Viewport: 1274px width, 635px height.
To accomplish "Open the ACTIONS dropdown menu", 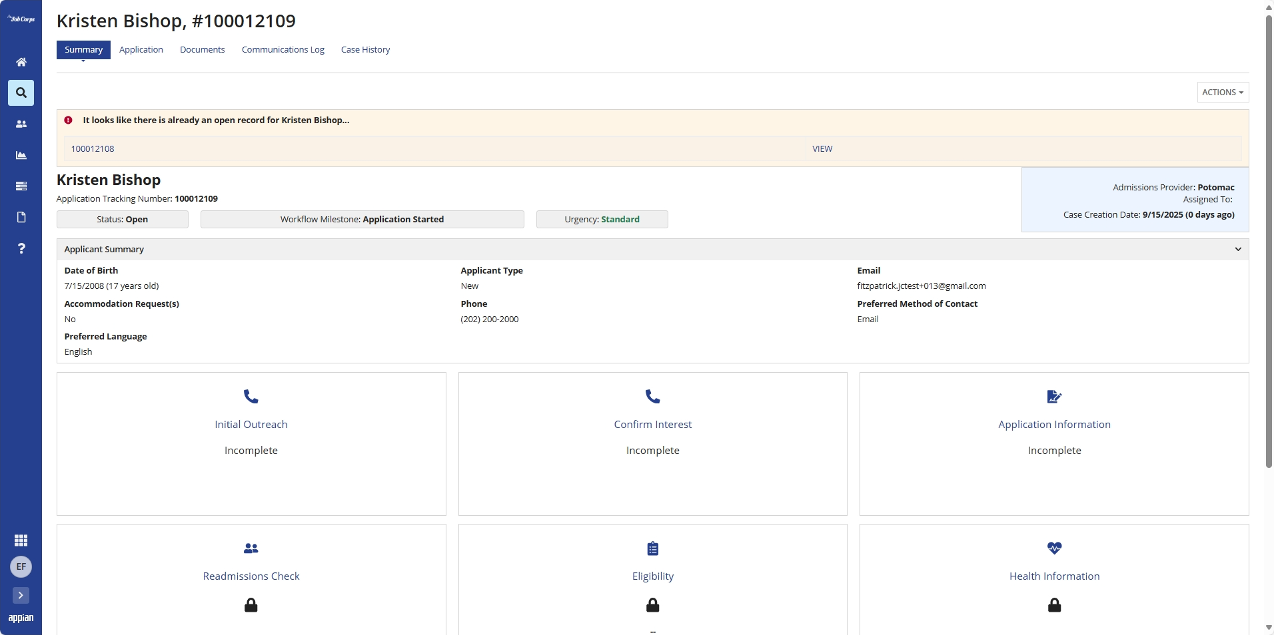I will (x=1223, y=93).
